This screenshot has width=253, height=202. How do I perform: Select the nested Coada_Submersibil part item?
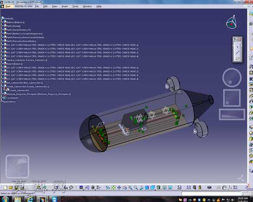19,90
